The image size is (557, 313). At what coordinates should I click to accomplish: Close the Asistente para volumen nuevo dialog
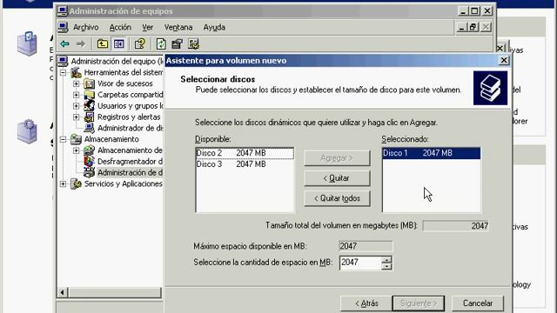click(504, 60)
